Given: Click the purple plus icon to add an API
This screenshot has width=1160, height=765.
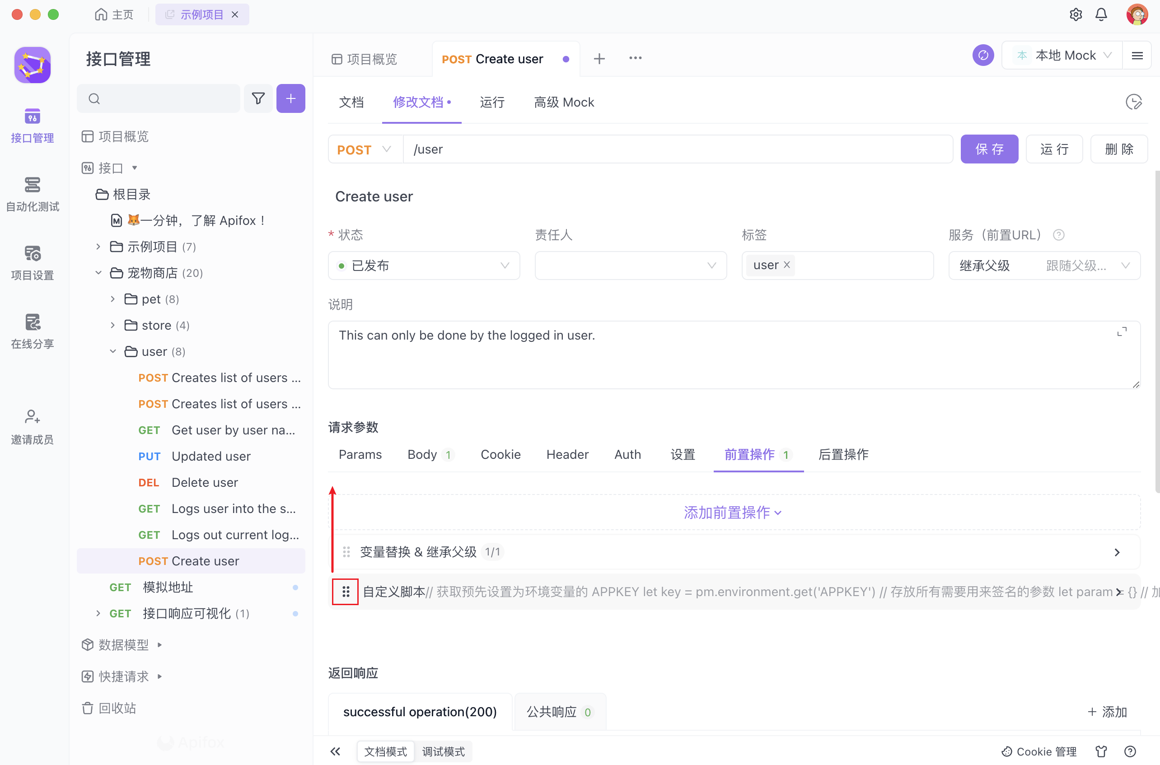Looking at the screenshot, I should (290, 98).
